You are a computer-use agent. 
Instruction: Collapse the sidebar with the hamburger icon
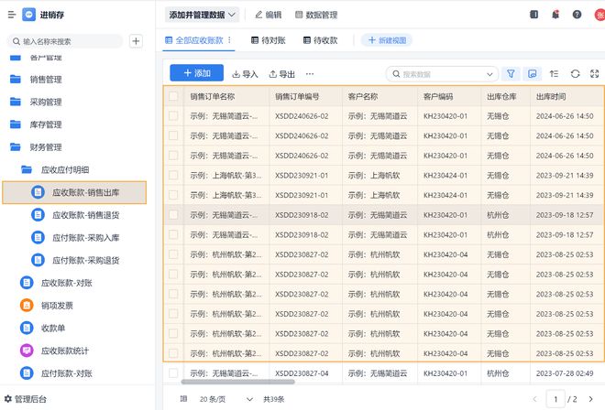(x=12, y=15)
